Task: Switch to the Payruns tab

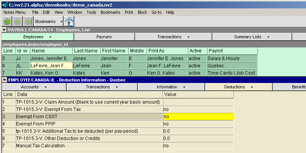Action: pyautogui.click(x=104, y=37)
